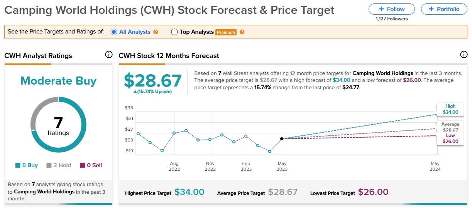
Task: Click the teal Buy legend square
Action: coord(18,165)
